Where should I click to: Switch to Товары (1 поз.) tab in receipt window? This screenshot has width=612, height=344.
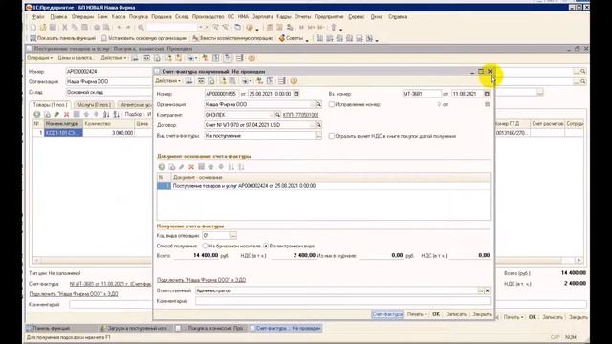pyautogui.click(x=50, y=105)
